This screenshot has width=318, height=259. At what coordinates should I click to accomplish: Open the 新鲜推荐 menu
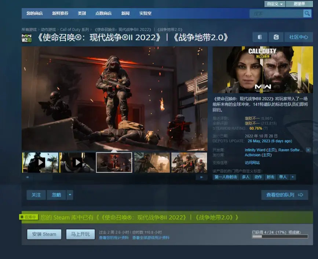pos(60,13)
